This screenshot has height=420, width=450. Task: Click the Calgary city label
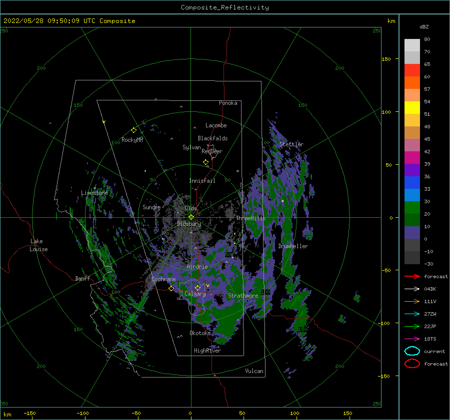click(195, 294)
